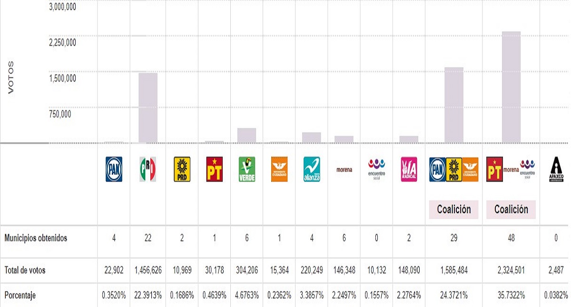Click the PRI party logo
This screenshot has height=307, width=571.
pyautogui.click(x=148, y=169)
